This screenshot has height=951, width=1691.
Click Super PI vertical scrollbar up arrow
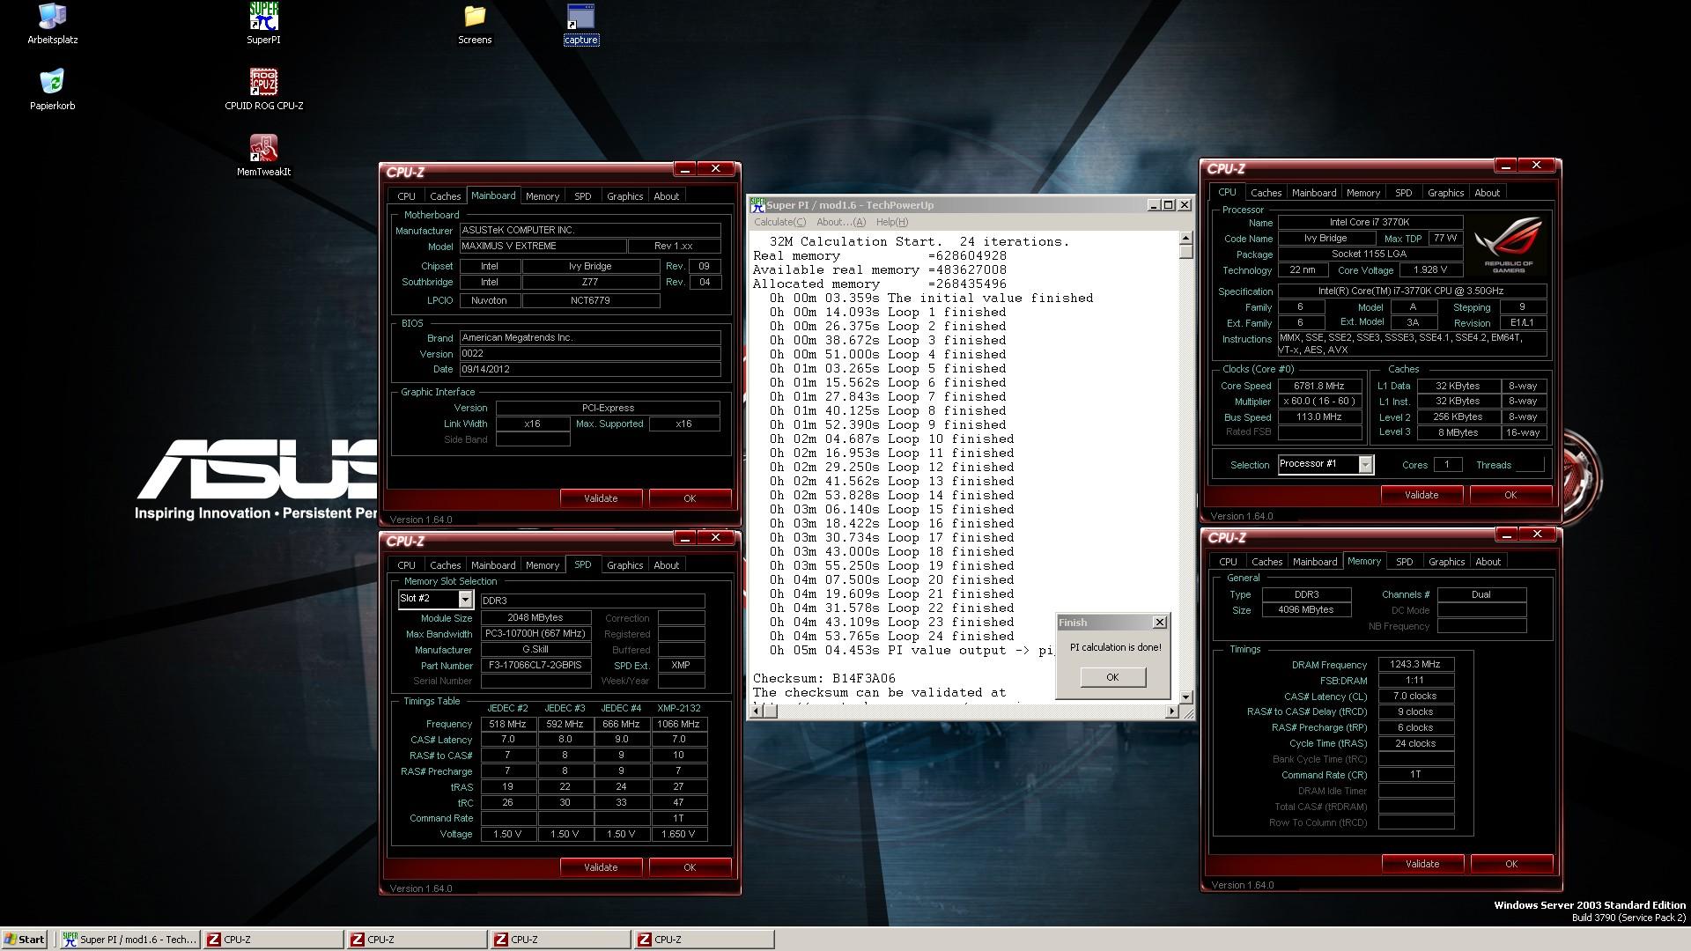point(1185,238)
